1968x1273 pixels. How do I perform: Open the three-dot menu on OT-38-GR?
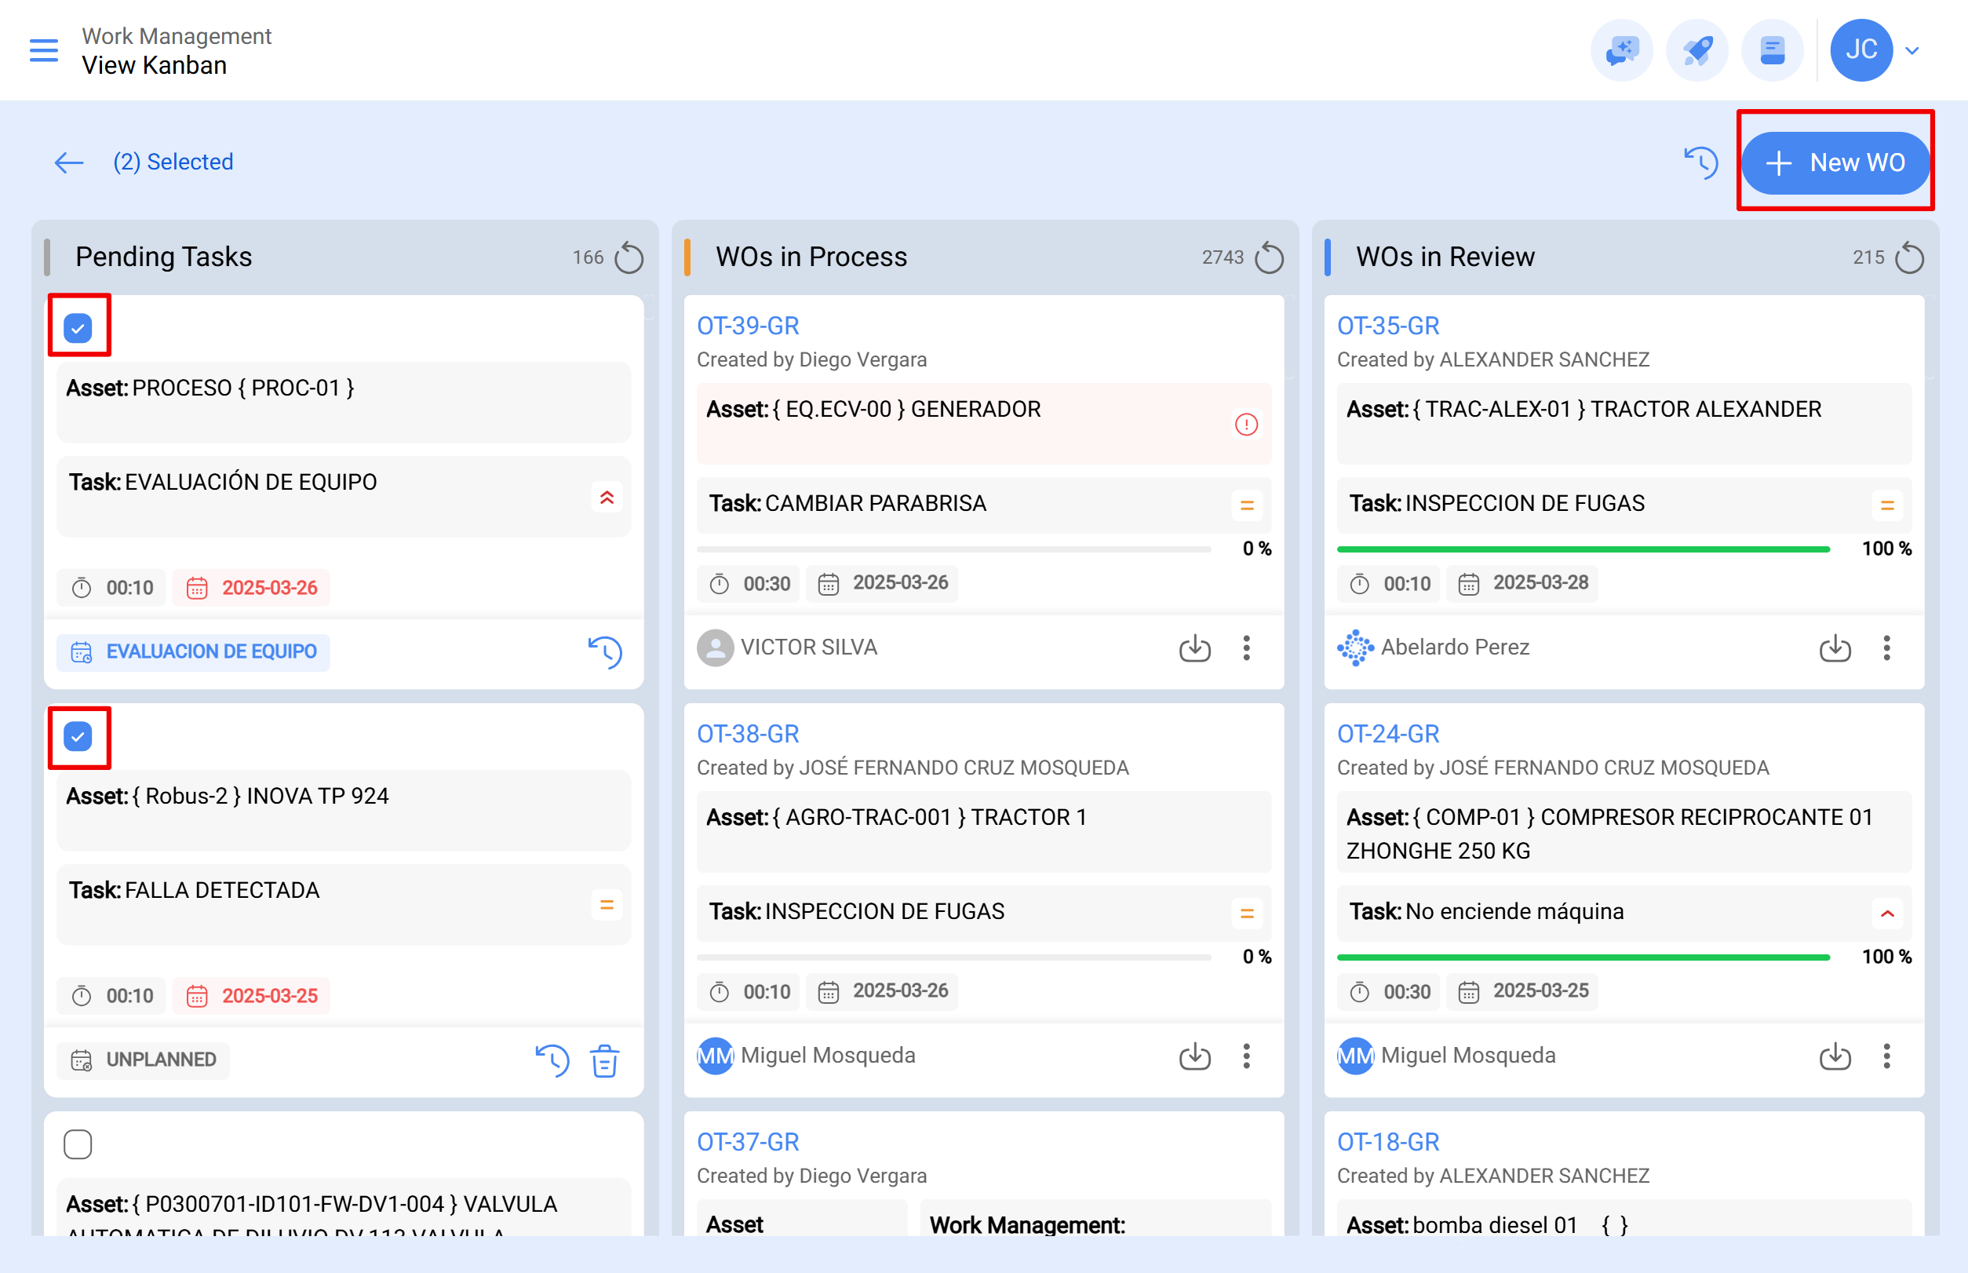pyautogui.click(x=1246, y=1056)
